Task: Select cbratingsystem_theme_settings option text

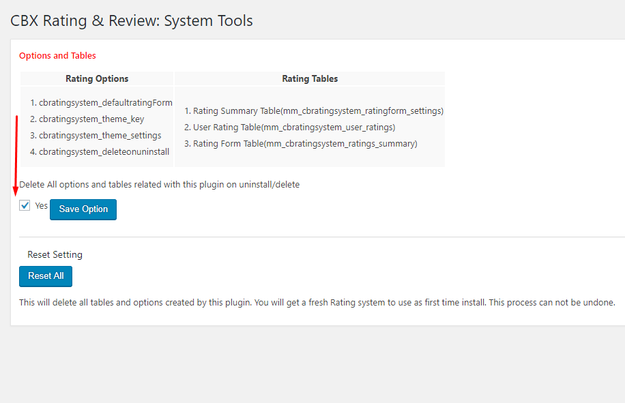Action: [x=100, y=136]
